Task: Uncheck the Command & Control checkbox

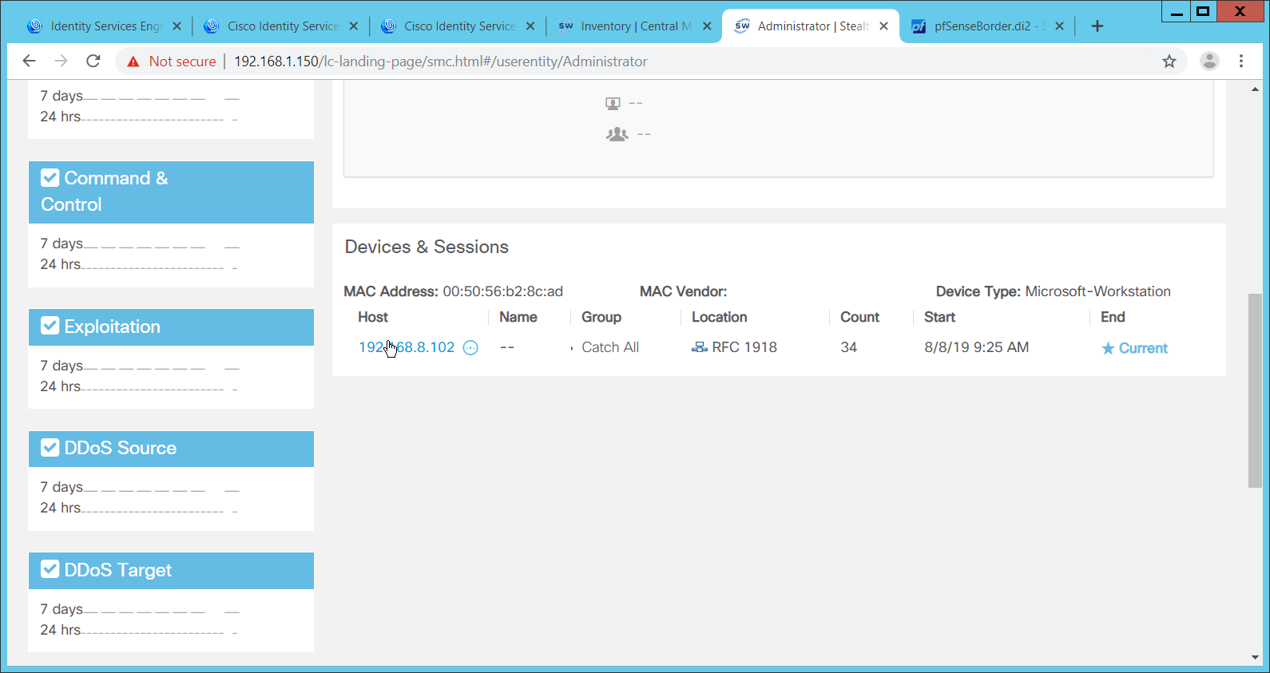Action: (x=50, y=177)
